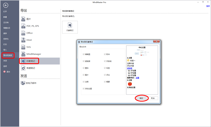
Task: Confirm export with 确定 button
Action: click(141, 98)
